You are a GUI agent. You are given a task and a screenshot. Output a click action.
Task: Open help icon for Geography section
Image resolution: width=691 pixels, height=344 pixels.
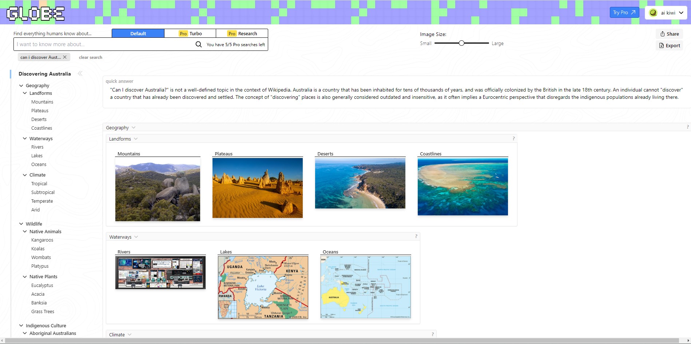coord(687,127)
